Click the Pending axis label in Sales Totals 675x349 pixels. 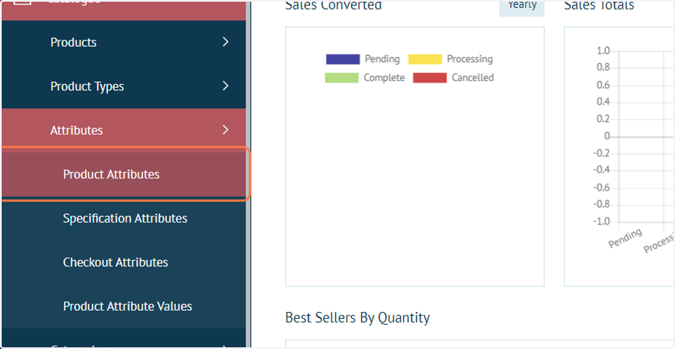[x=625, y=239]
